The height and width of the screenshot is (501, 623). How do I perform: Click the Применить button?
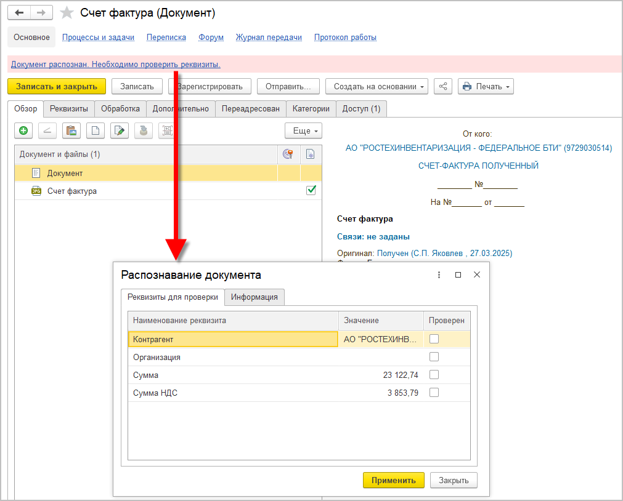coord(393,481)
